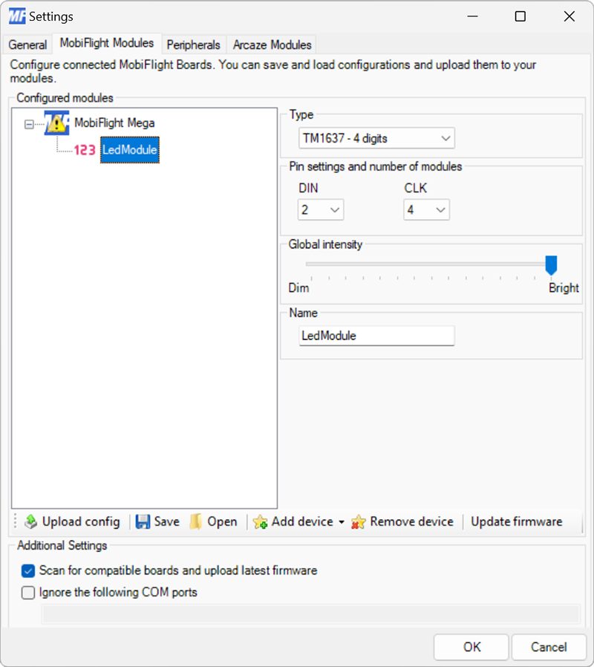Screen dimensions: 594x667
Task: Click the Open folder icon in the toolbar
Action: click(195, 521)
